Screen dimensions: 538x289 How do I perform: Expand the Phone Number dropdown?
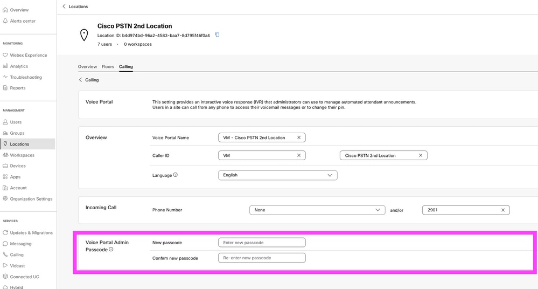(x=317, y=210)
